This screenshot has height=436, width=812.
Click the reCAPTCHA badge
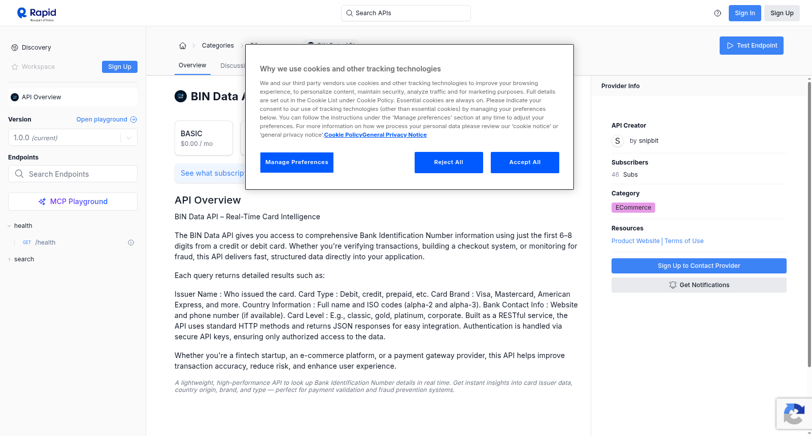[794, 414]
